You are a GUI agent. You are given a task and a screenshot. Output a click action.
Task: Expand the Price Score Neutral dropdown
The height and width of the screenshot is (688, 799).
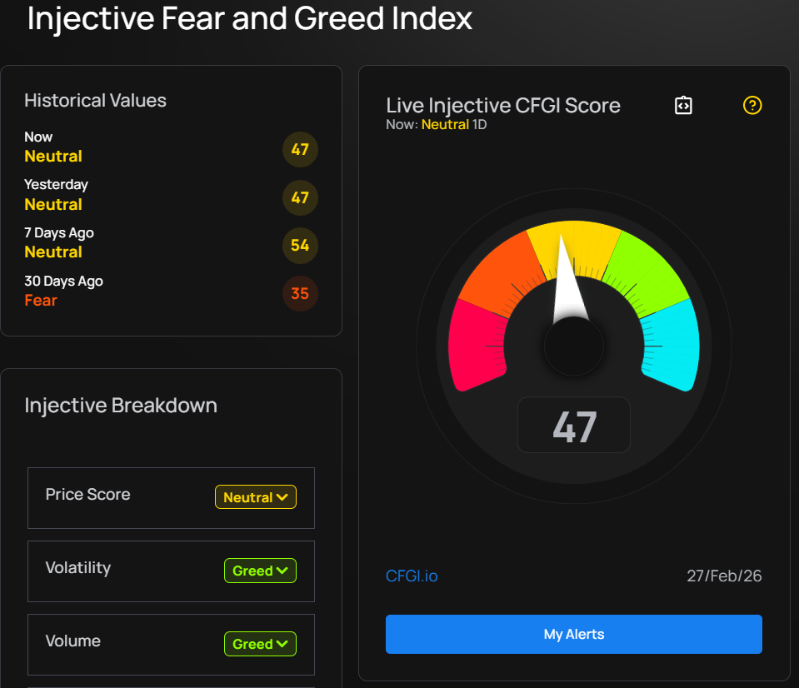tap(256, 497)
